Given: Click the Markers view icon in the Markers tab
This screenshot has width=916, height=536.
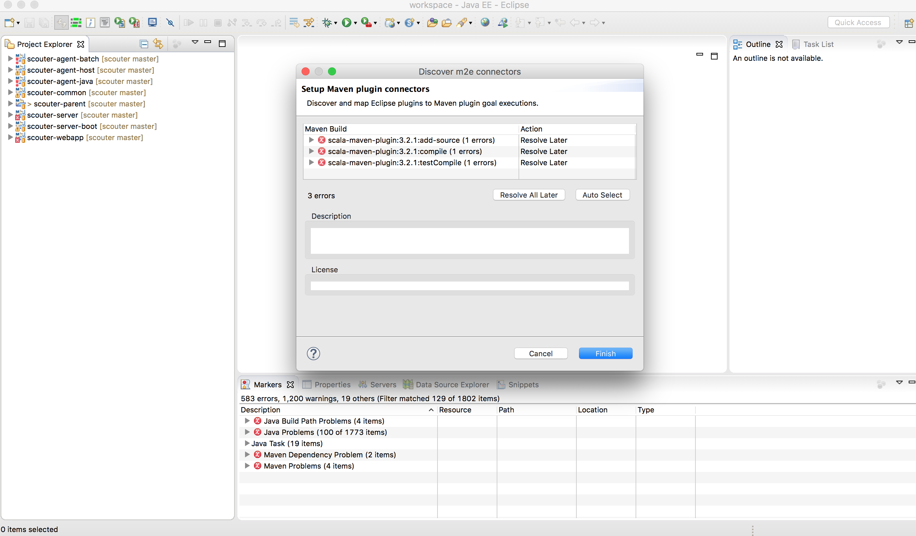Looking at the screenshot, I should point(245,384).
